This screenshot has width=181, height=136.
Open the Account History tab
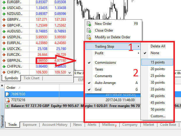pos(55,125)
